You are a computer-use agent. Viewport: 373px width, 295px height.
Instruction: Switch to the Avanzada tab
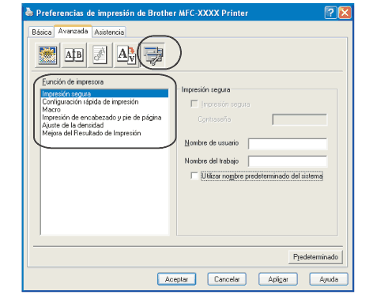(x=73, y=31)
